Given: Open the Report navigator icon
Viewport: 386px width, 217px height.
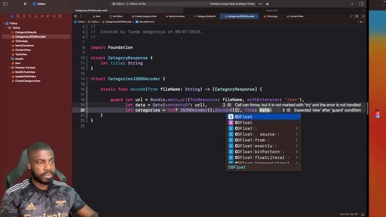Looking at the screenshot, I should [x=60, y=16].
